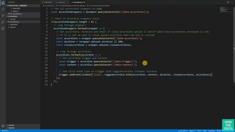Open accordions.js in the project file tree
The width and height of the screenshot is (235, 132).
(x=15, y=22)
